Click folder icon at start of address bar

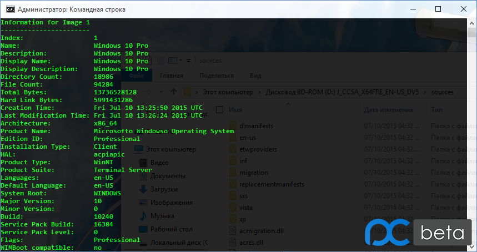click(188, 92)
